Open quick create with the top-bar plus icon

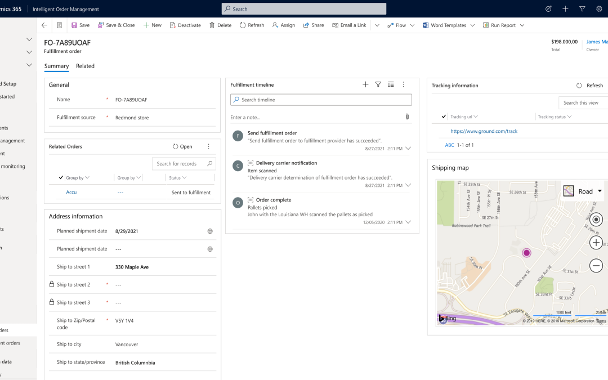click(565, 8)
